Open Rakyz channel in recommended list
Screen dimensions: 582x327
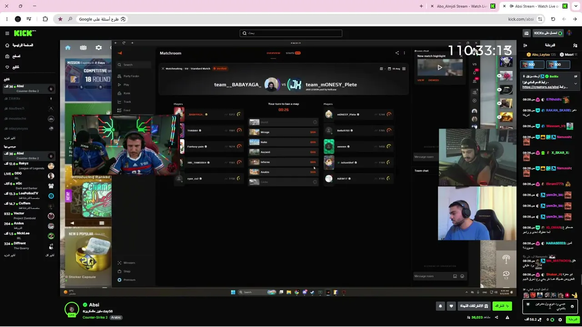[x=29, y=166]
